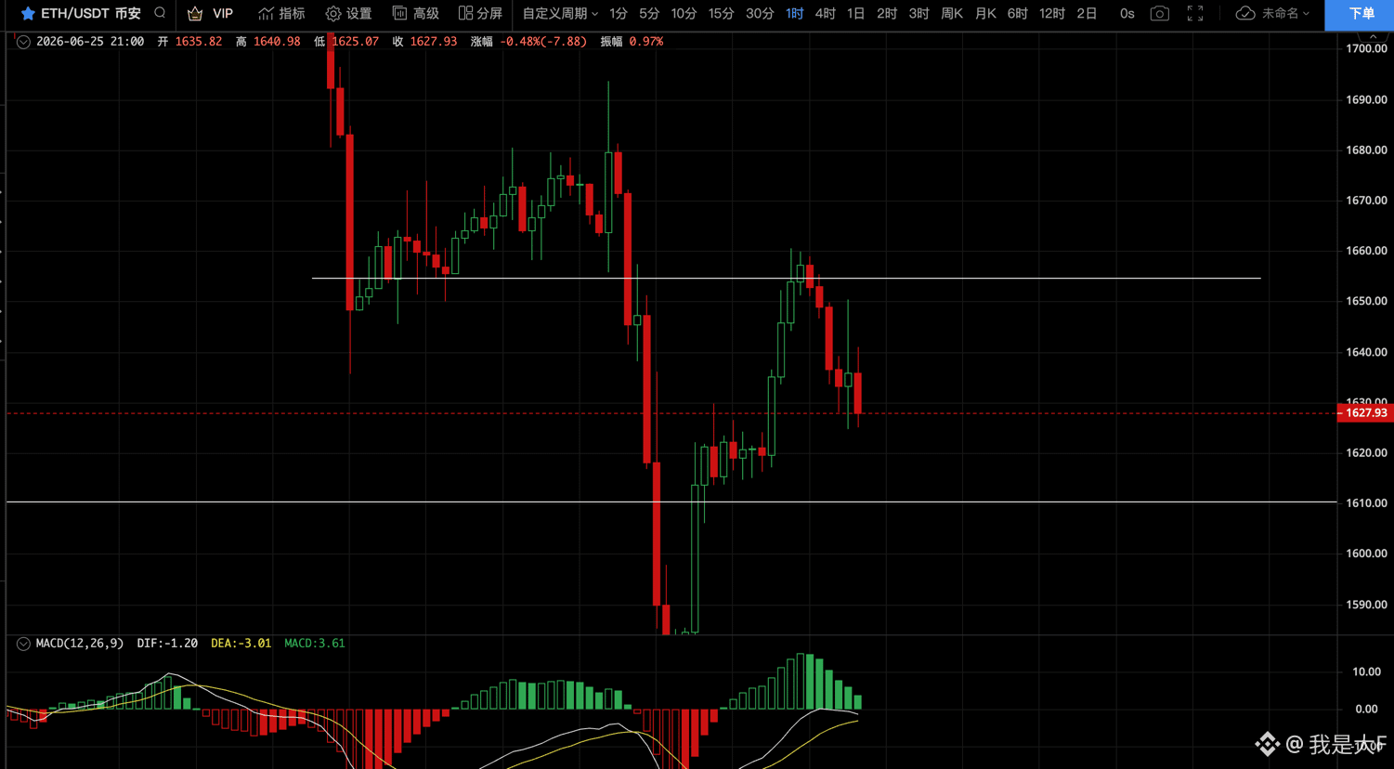Click the small up arrow above 1700.00

click(x=1373, y=35)
